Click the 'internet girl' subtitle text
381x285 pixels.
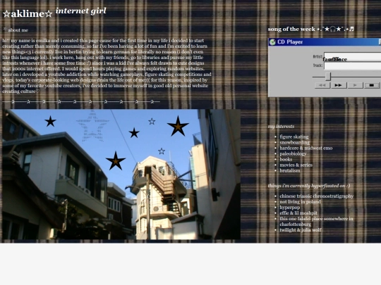81,11
